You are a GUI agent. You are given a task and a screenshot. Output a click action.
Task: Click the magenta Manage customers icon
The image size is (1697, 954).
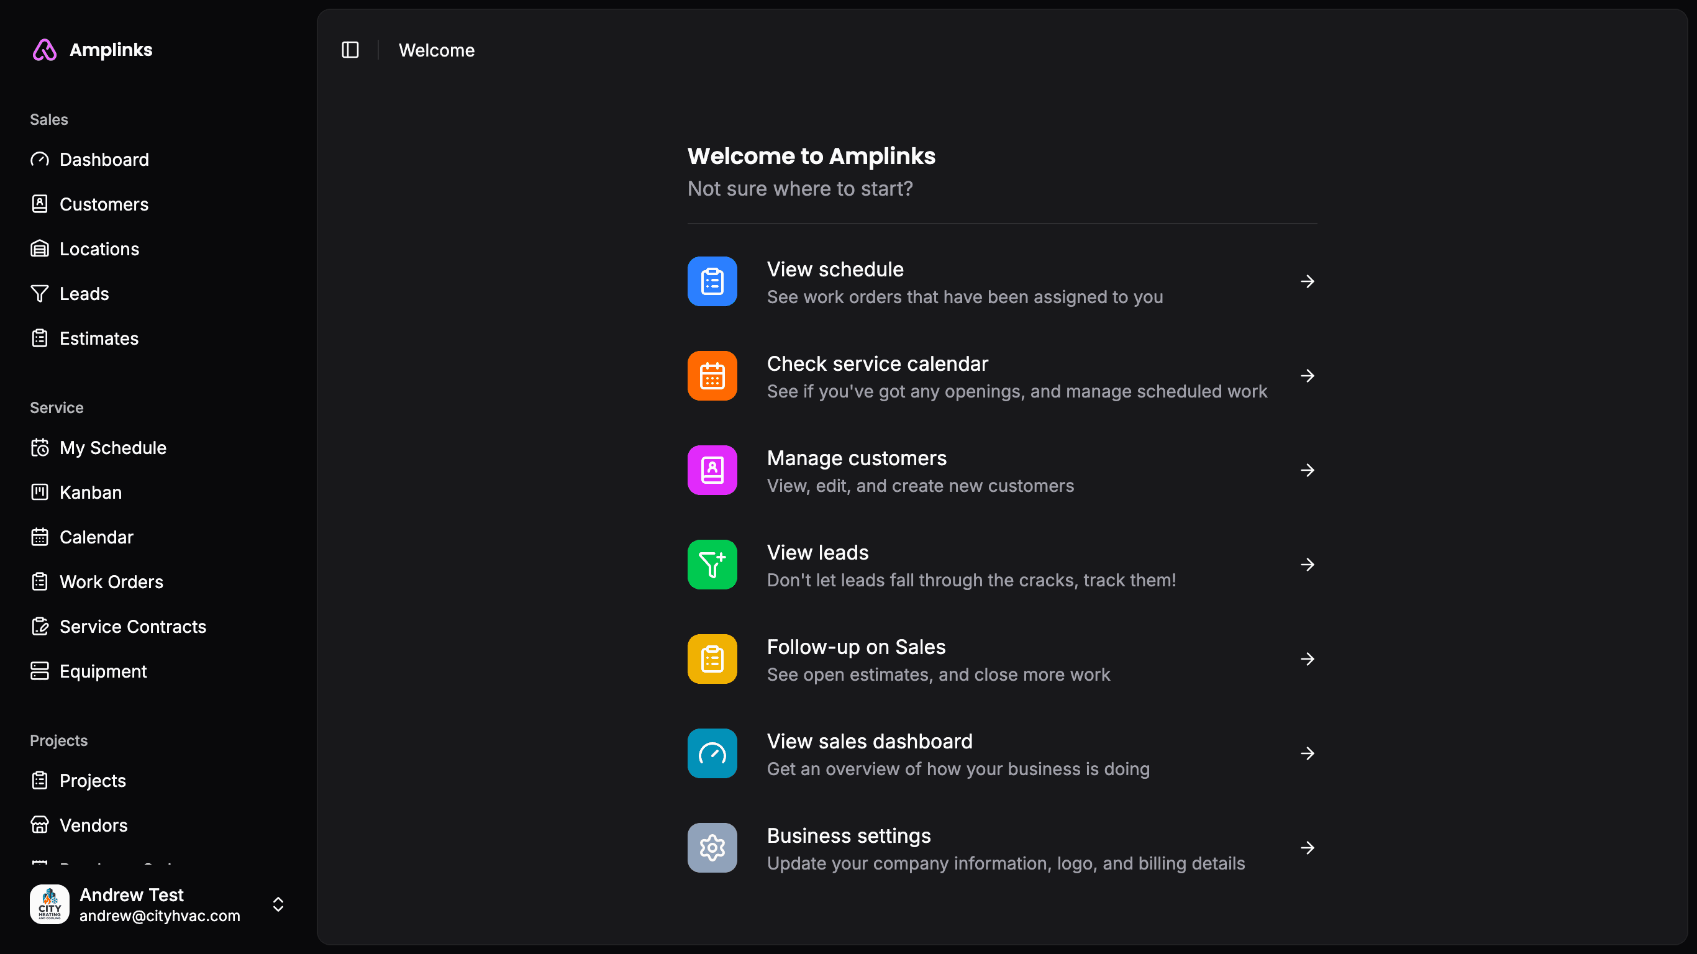coord(712,470)
